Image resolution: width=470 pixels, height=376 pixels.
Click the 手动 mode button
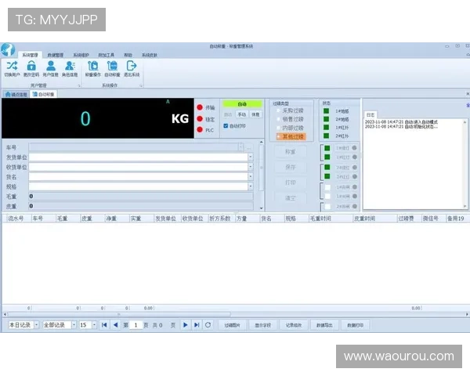242,114
